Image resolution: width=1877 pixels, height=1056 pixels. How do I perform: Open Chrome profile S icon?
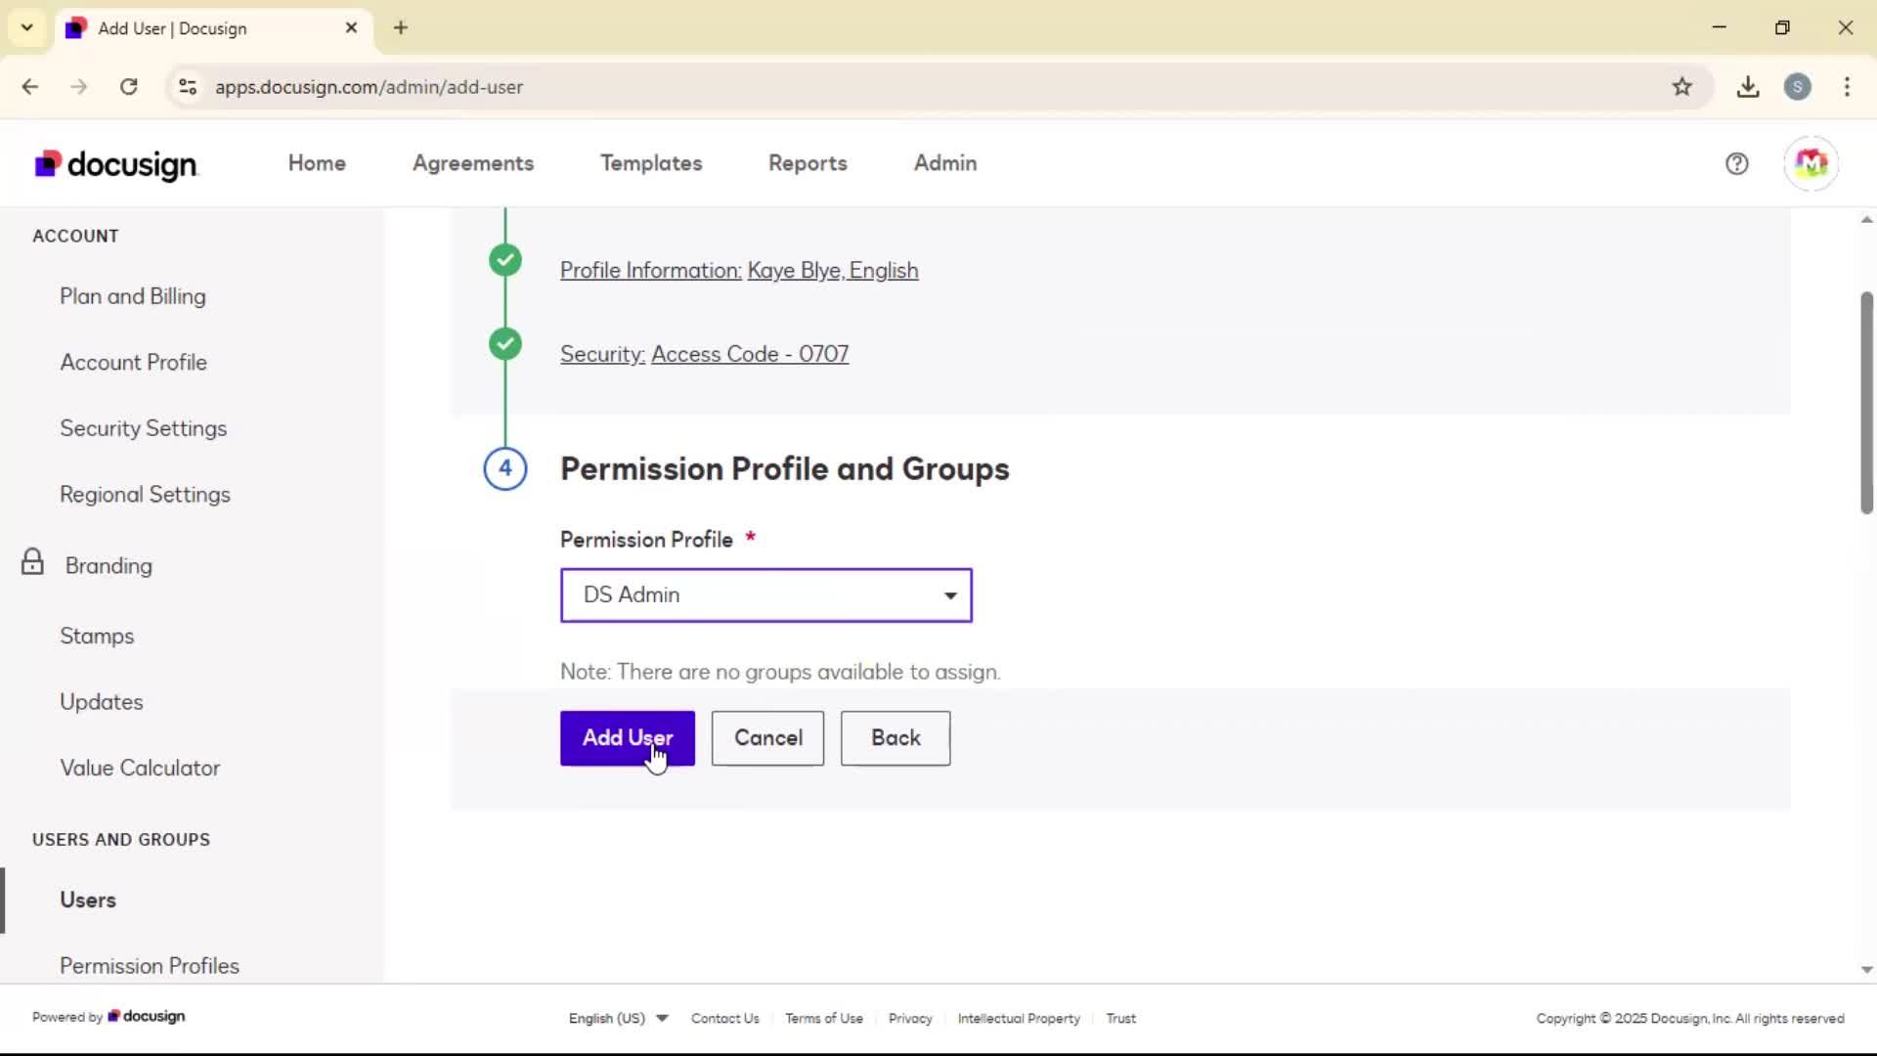1797,87
